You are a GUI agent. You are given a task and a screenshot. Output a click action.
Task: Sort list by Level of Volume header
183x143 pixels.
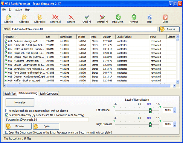pos(132,37)
